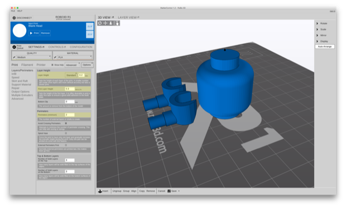Select the Infill settings category
This screenshot has height=208, width=346.
pos(14,74)
